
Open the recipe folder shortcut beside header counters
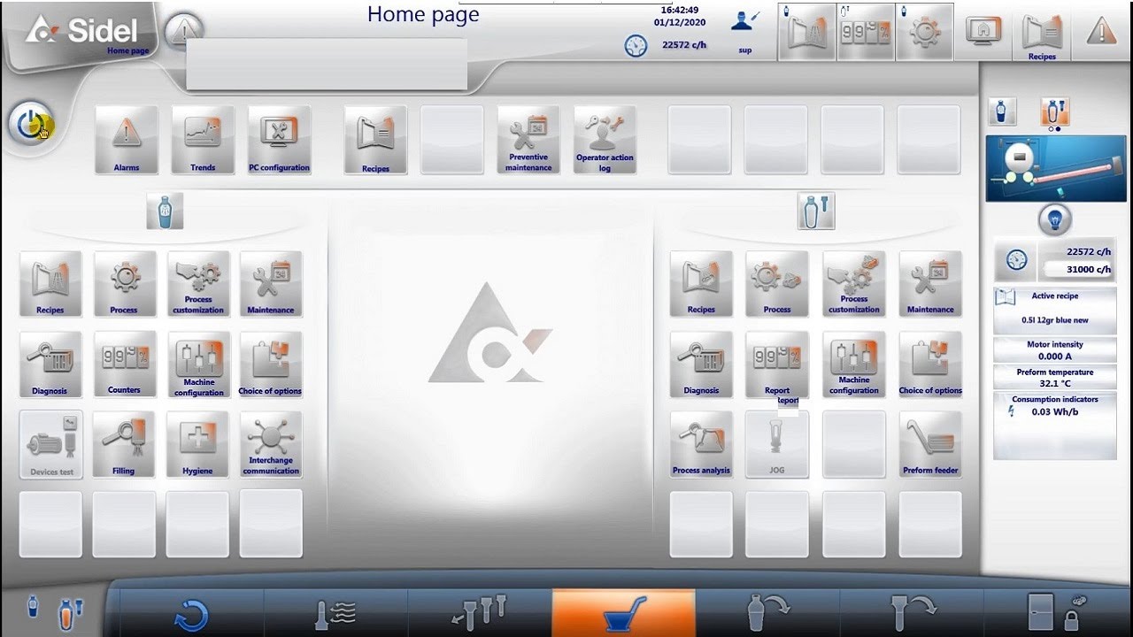(806, 32)
